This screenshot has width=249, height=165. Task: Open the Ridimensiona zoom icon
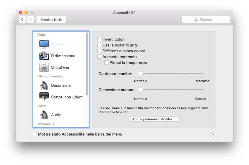coord(44,56)
